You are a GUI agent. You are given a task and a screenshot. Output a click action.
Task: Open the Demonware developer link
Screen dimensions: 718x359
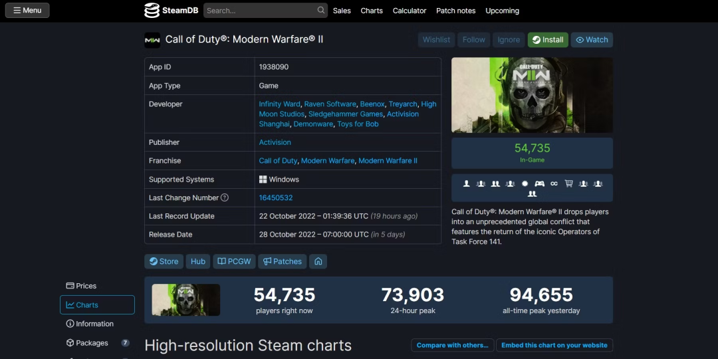pyautogui.click(x=313, y=124)
